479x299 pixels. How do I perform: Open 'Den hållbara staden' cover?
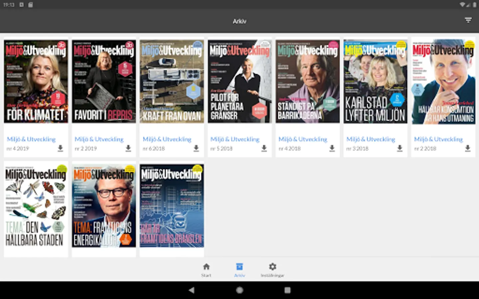point(36,206)
